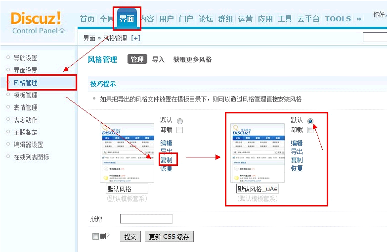Open the 群组 top navigation tab

(225, 19)
